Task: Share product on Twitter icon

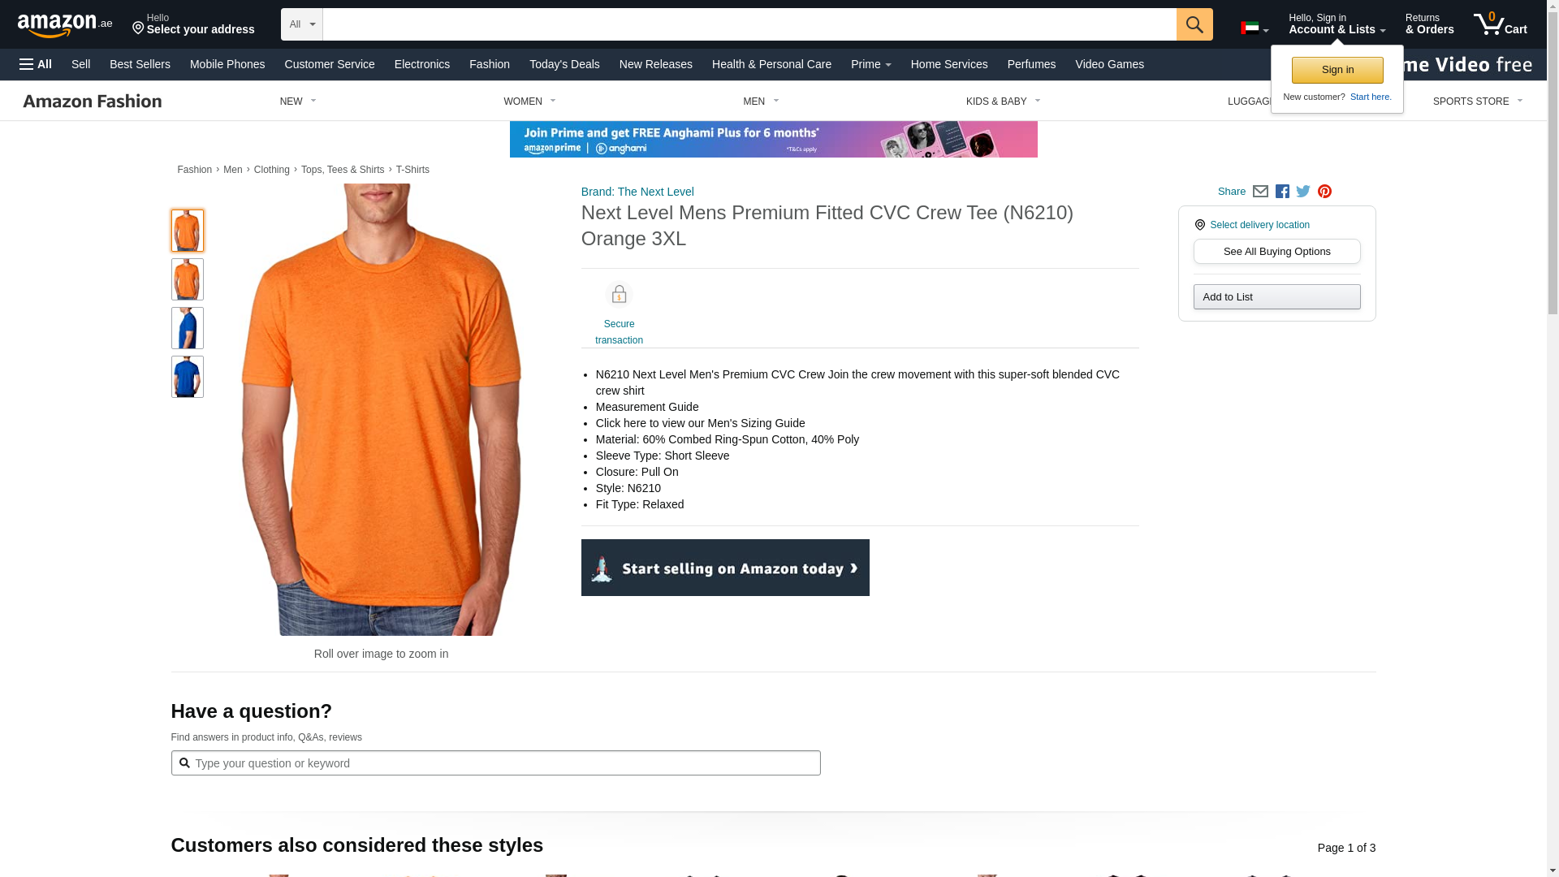Action: tap(1303, 192)
